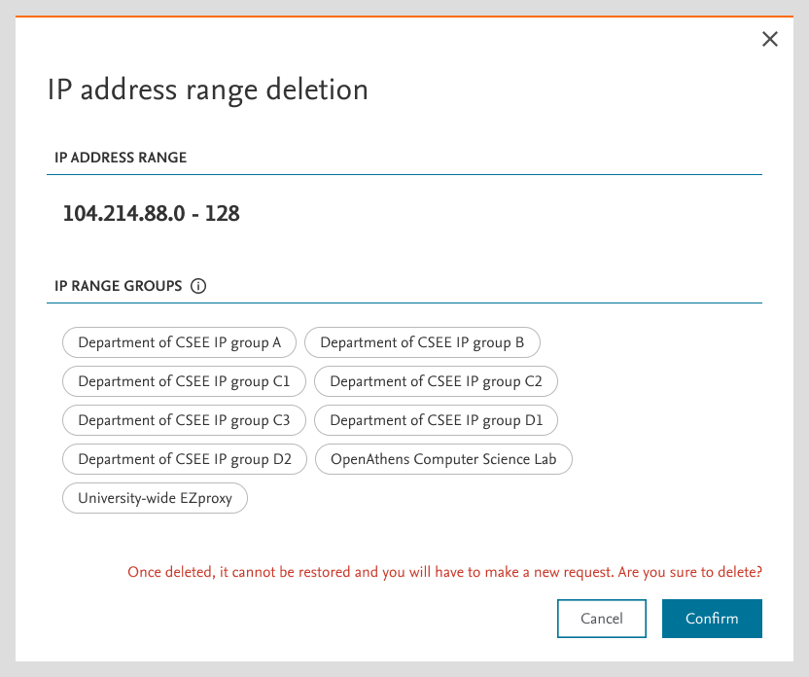Select the University-wide EZproxy chip

click(155, 498)
